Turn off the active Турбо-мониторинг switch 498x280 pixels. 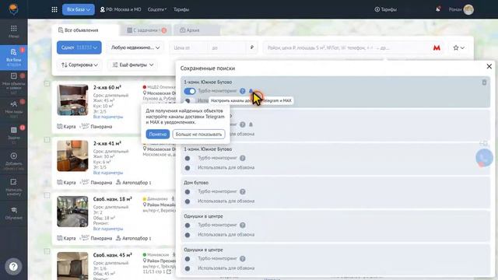tap(190, 91)
